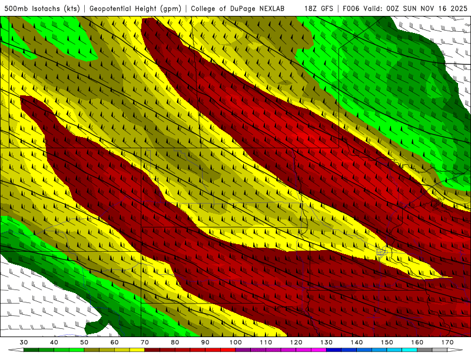Select the 150 value on the color scale
This screenshot has height=353, width=471.
[387, 342]
